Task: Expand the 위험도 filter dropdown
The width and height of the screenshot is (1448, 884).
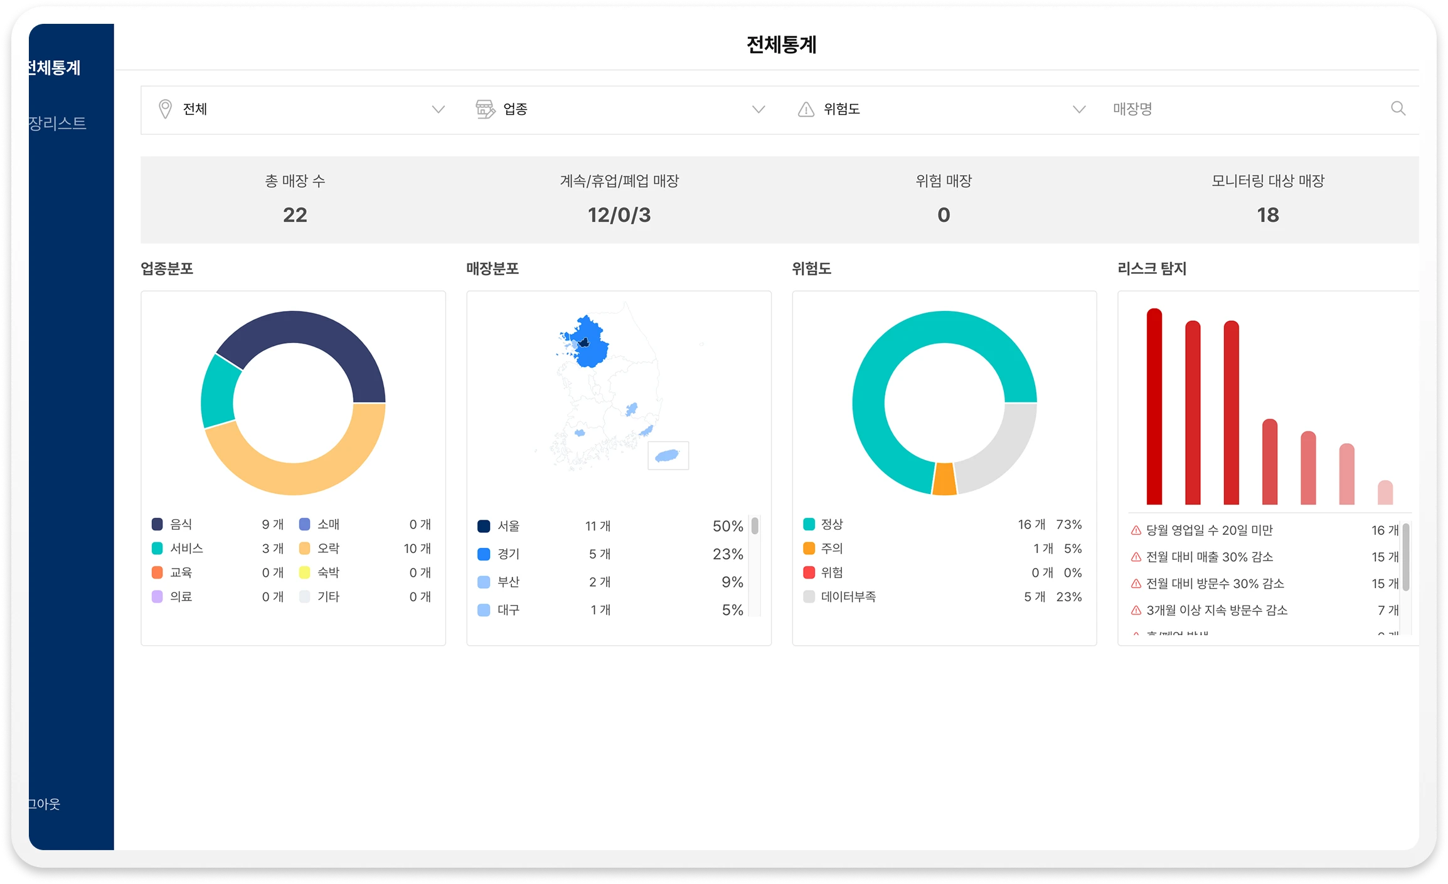Action: 1078,110
